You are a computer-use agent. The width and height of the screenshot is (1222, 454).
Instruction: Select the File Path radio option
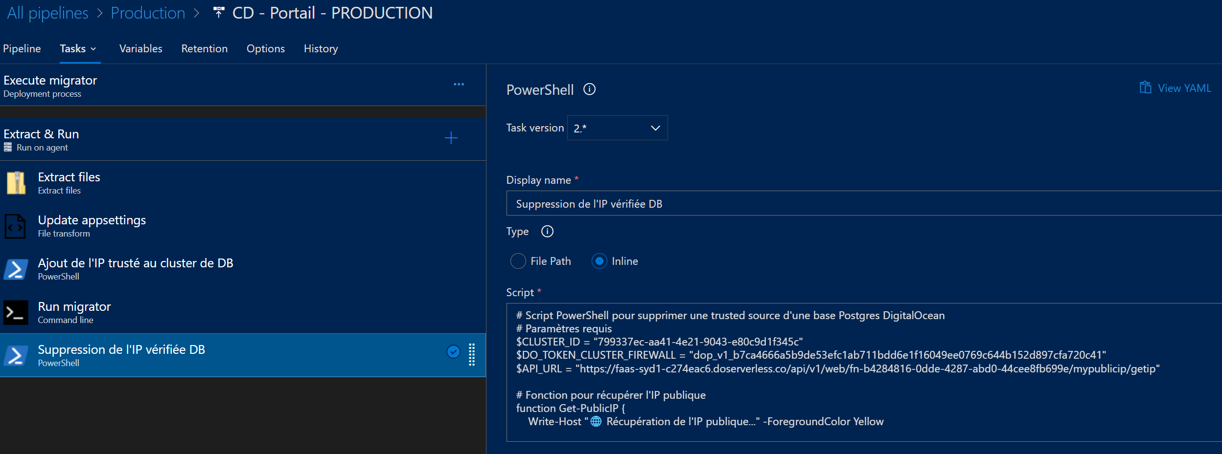[x=518, y=261]
